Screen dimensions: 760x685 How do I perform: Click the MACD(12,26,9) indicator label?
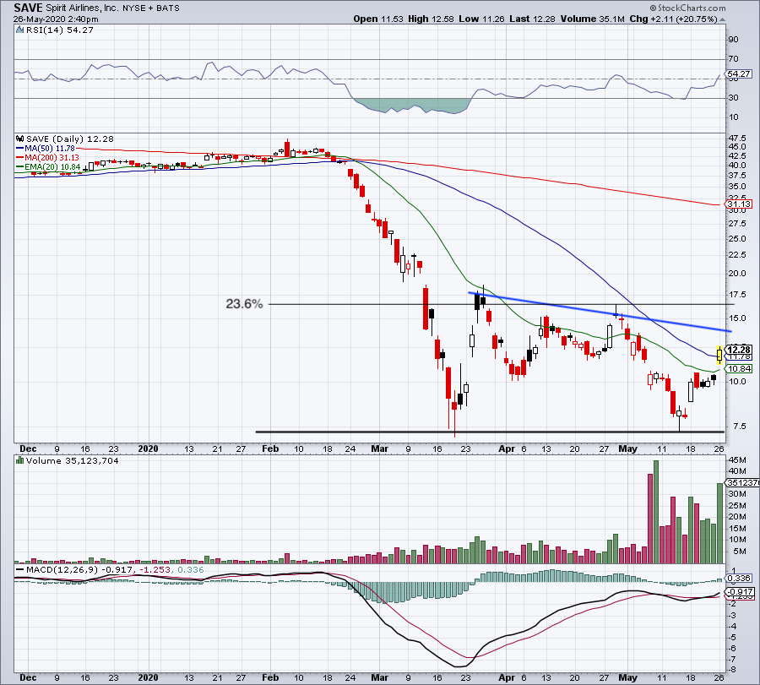(62, 569)
